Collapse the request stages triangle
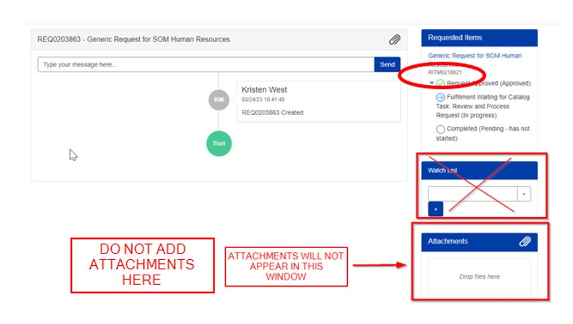573x324 pixels. [x=432, y=84]
